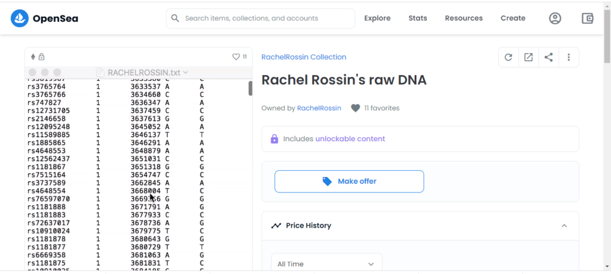Click the 11 favorites text

click(x=382, y=108)
